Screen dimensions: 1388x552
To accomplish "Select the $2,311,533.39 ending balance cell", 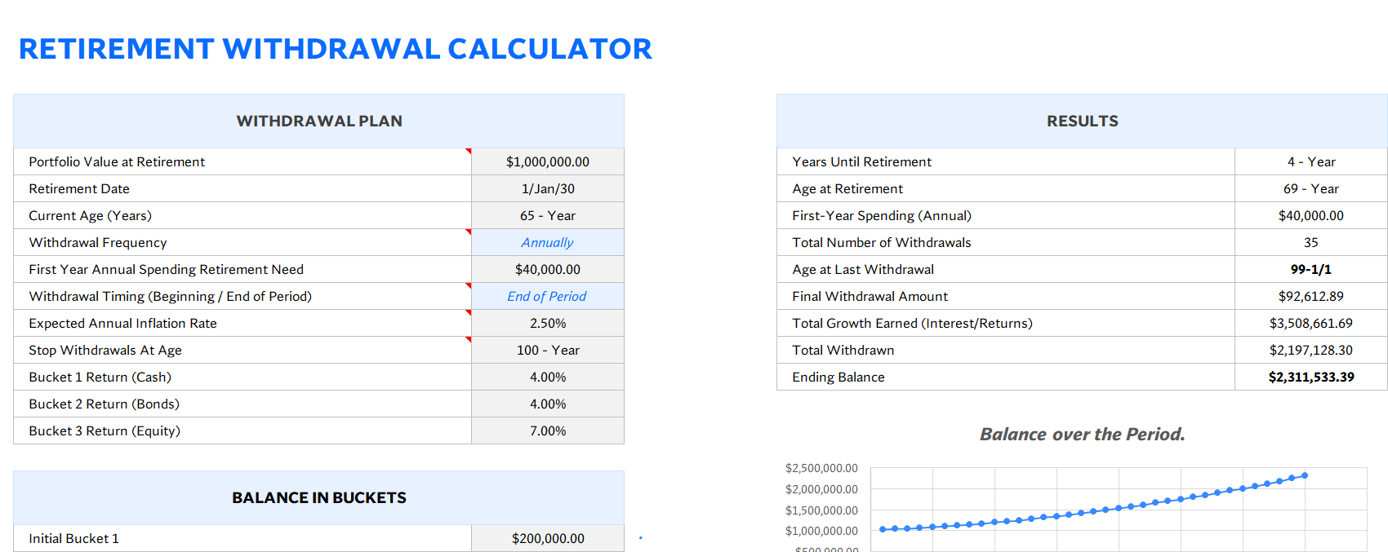I will pos(1311,377).
